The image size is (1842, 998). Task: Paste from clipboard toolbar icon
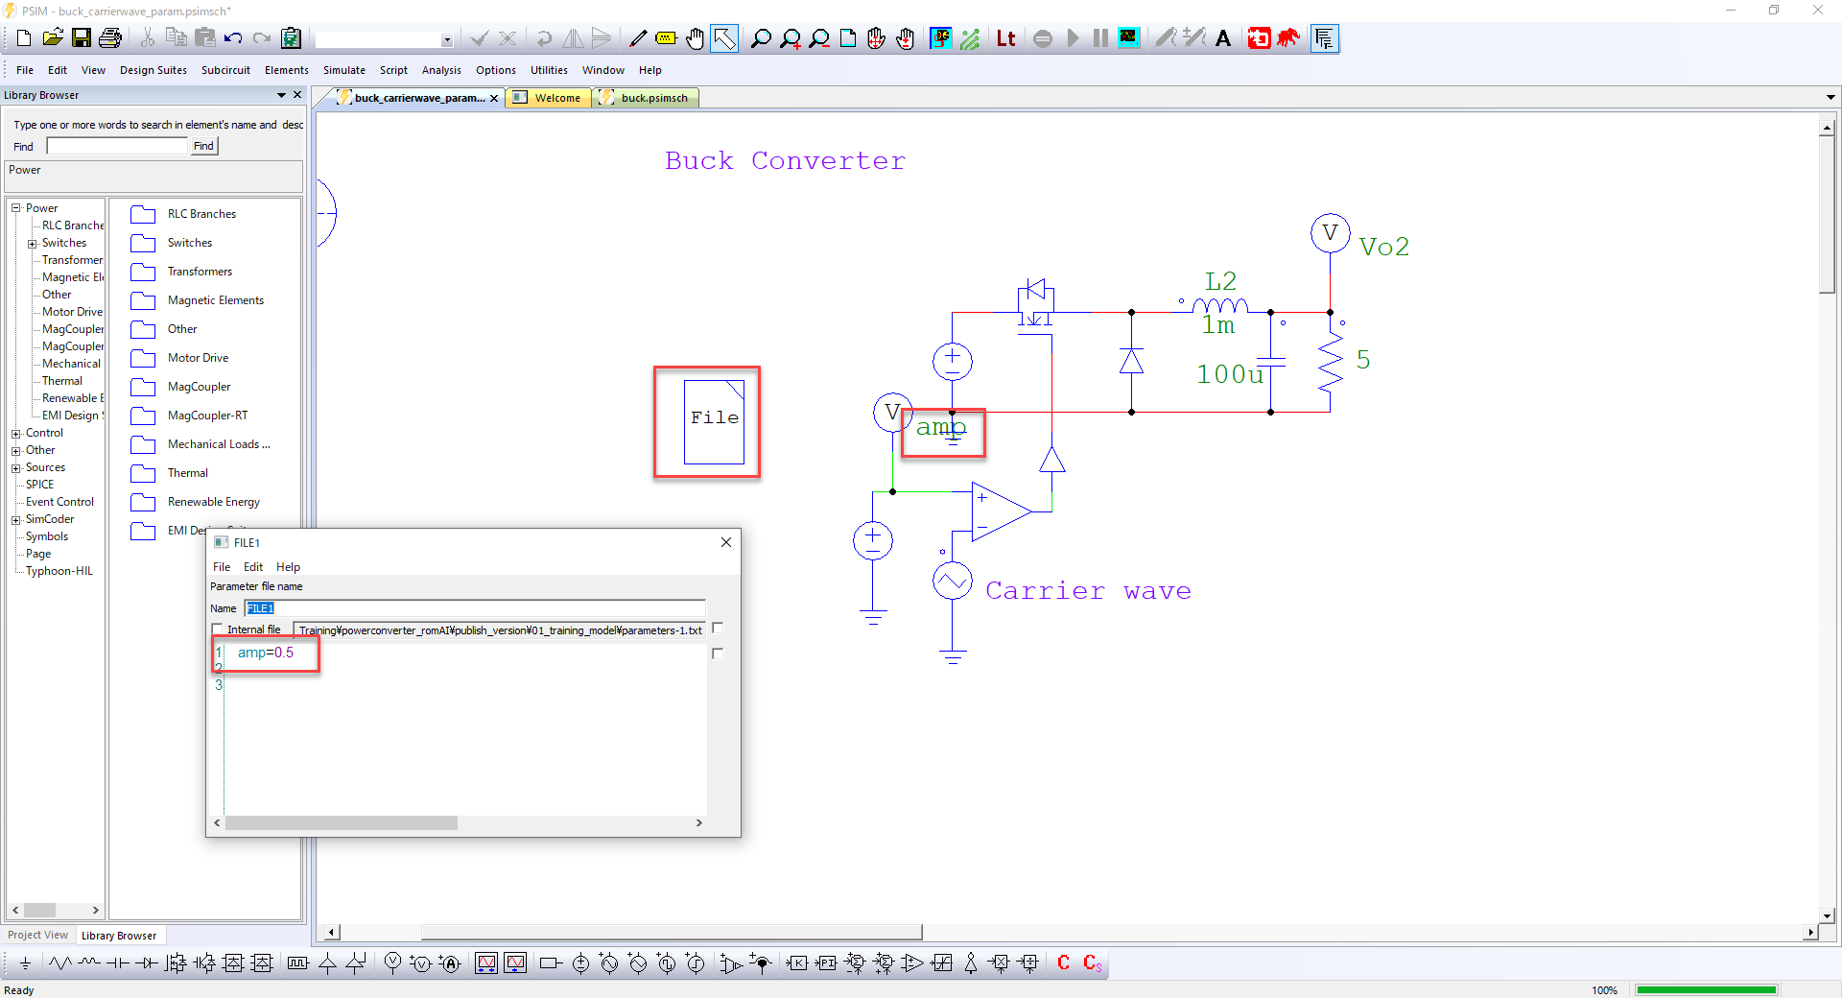point(204,38)
